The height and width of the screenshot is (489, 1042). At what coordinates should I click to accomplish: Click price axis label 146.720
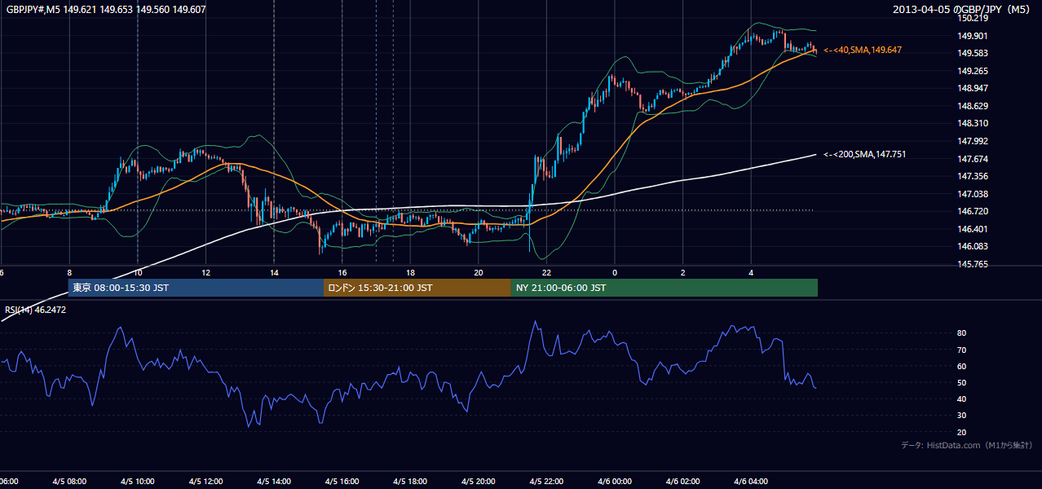(974, 211)
